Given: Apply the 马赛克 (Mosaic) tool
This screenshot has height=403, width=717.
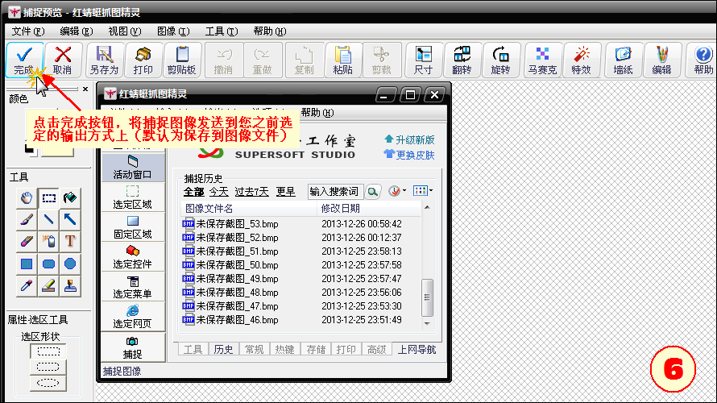Looking at the screenshot, I should point(542,60).
